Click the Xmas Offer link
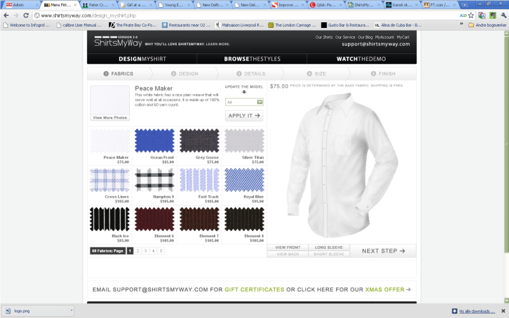This screenshot has width=509, height=318. [385, 289]
